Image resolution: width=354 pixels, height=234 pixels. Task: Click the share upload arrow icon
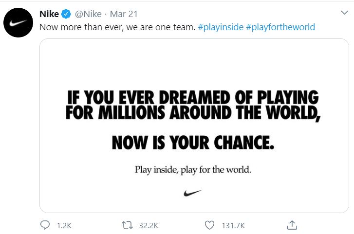coord(292,225)
